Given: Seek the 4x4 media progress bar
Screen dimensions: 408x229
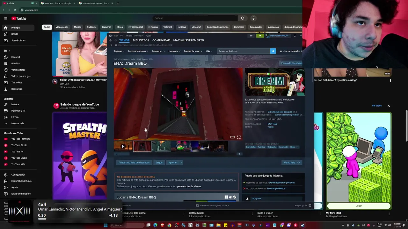Looking at the screenshot, I should (78, 219).
